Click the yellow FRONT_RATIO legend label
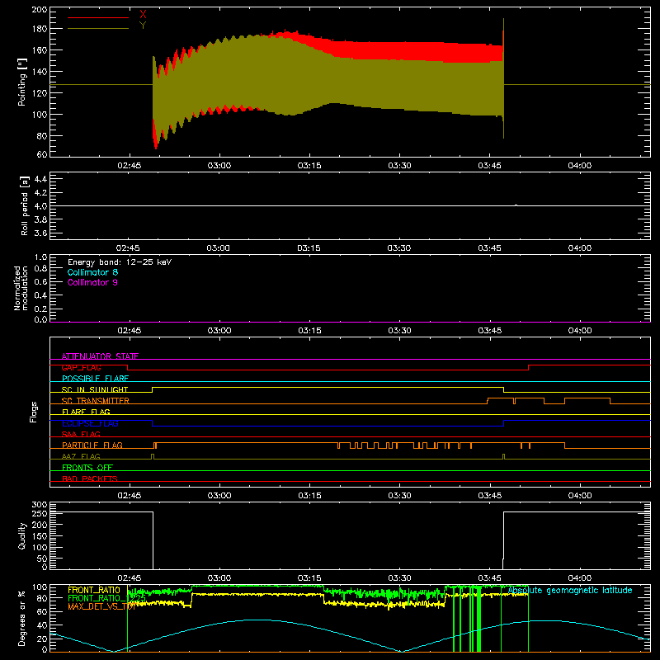 click(94, 590)
